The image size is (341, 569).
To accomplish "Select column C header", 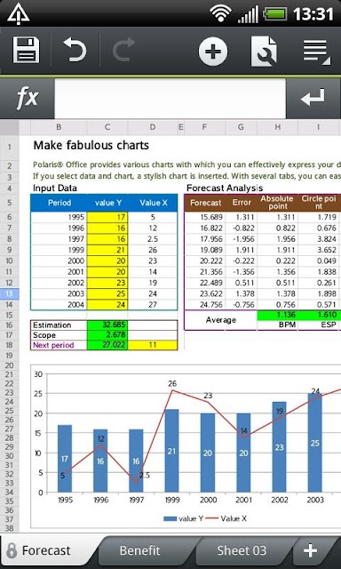I will click(107, 127).
